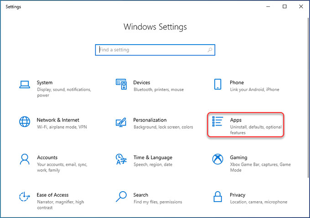
Task: Minimize the Settings window
Action: point(268,6)
